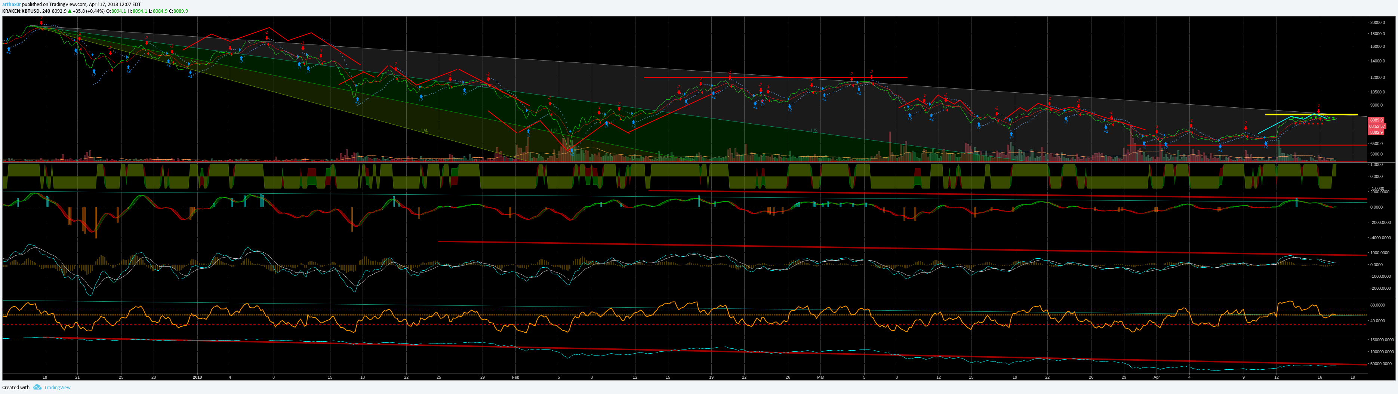Image resolution: width=1398 pixels, height=394 pixels.
Task: Select the change value +35.8 (+0.44%)
Action: [x=89, y=11]
